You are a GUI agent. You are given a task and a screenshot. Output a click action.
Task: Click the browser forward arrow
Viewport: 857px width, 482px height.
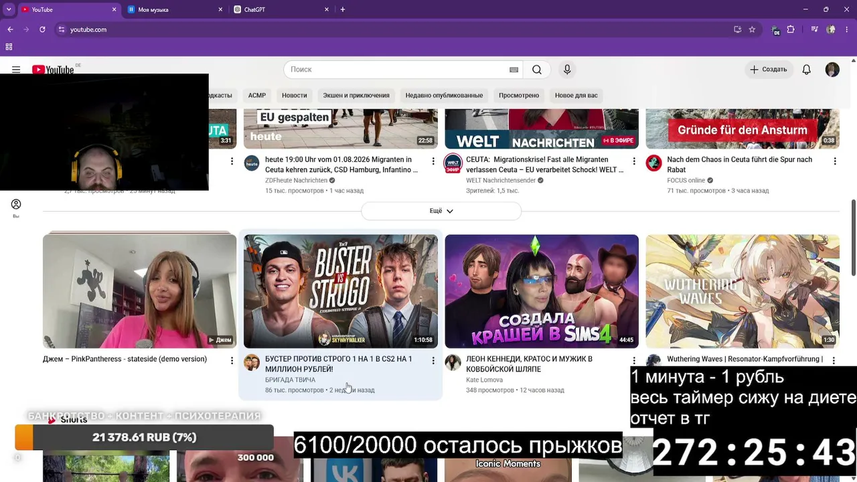point(26,29)
